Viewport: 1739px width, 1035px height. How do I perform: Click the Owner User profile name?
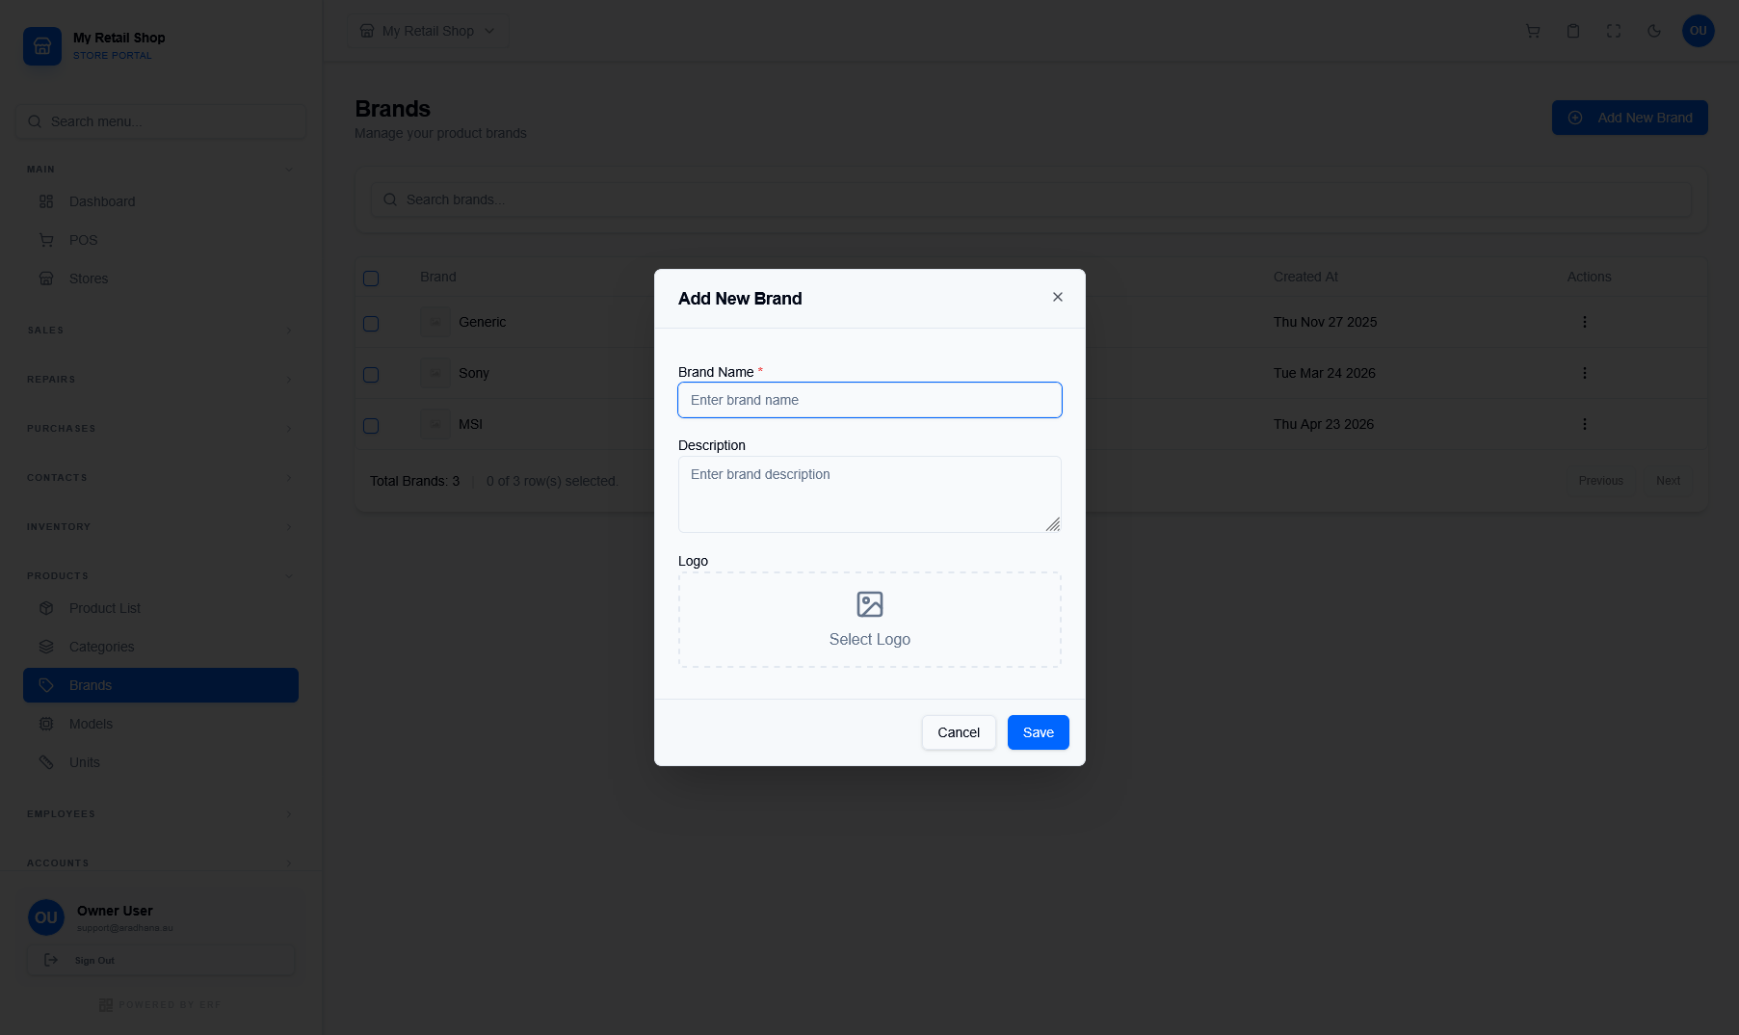[115, 911]
